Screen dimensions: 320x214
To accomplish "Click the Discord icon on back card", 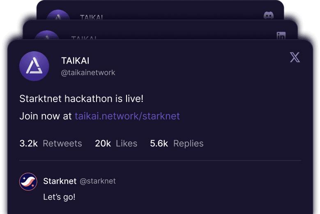I will pos(269,16).
